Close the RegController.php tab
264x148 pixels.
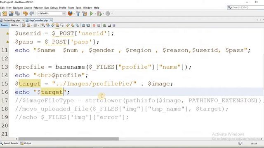[x=51, y=21]
